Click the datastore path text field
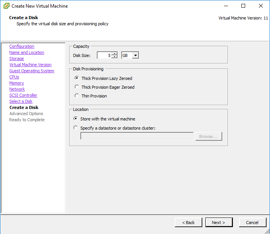Viewport: 270px width, 234px height. (137, 136)
